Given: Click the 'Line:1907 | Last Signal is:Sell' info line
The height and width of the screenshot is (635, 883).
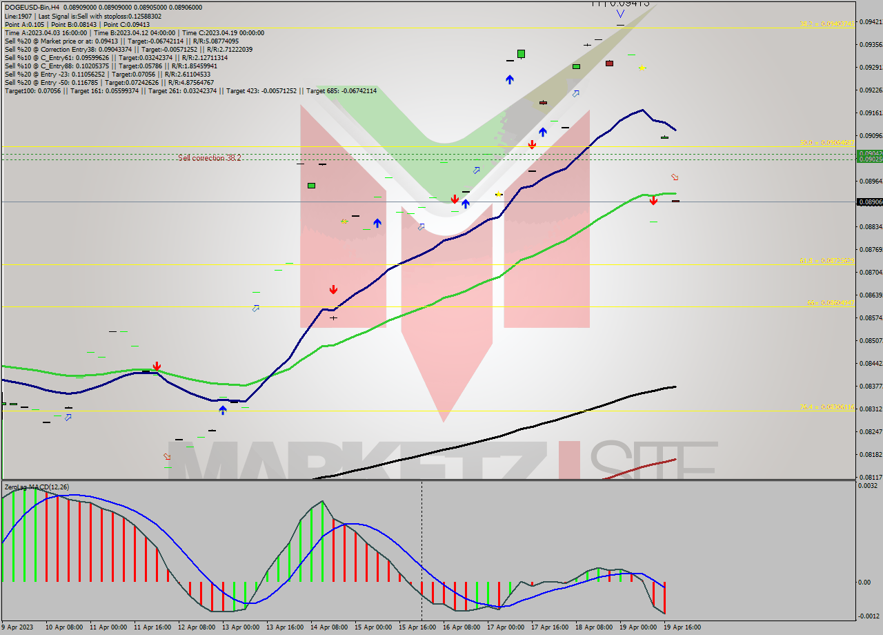Looking at the screenshot, I should (83, 16).
